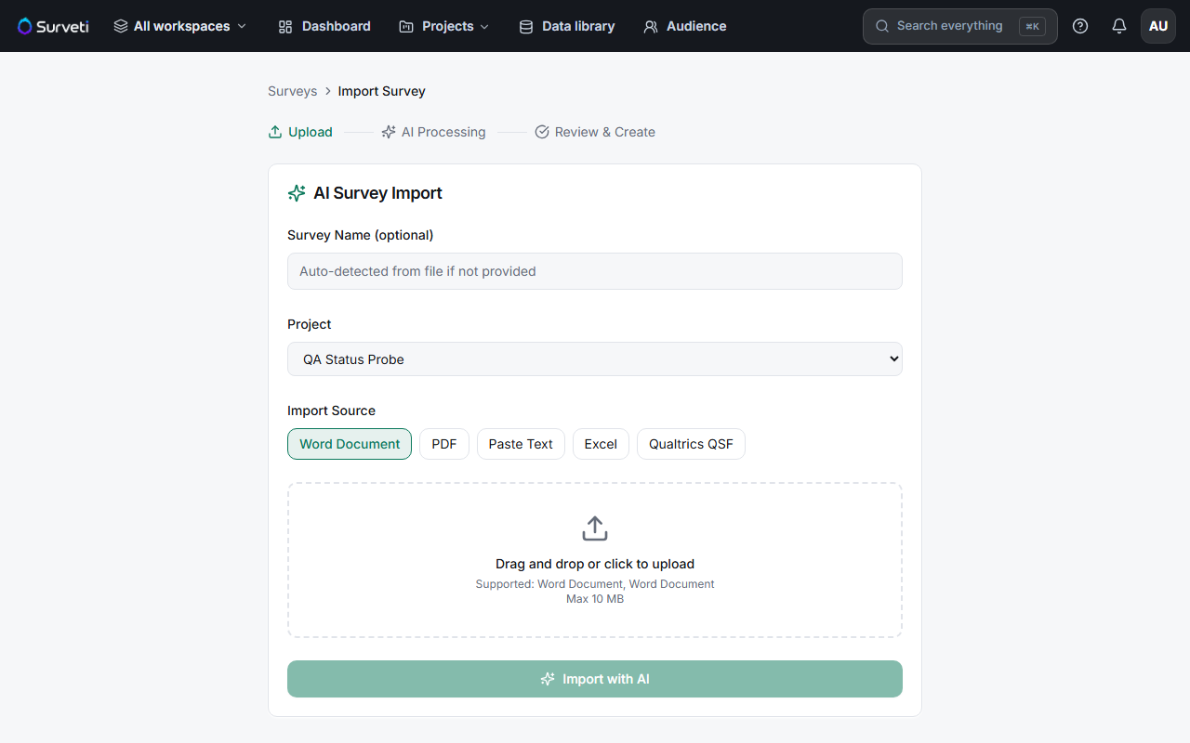Click the AI Processing sparkle icon
This screenshot has height=743, width=1190.
(x=389, y=132)
